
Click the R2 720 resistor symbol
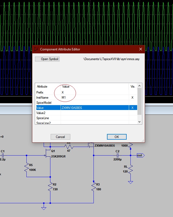coord(50,187)
